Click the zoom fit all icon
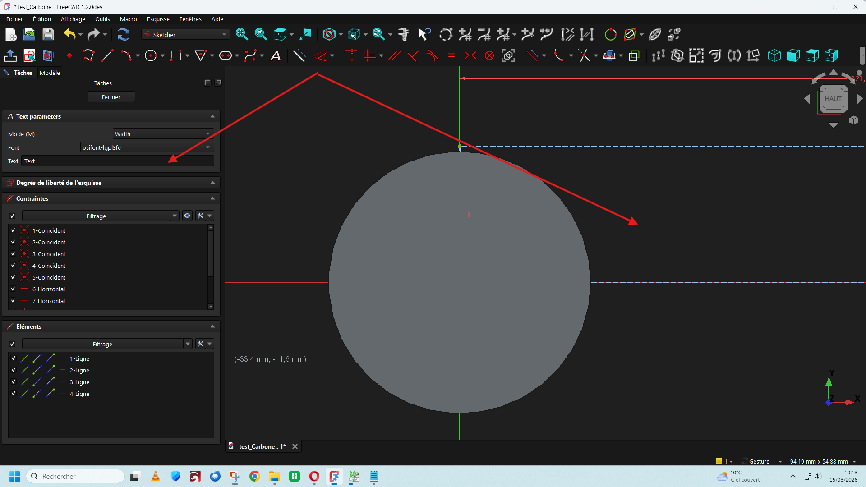 coord(242,34)
